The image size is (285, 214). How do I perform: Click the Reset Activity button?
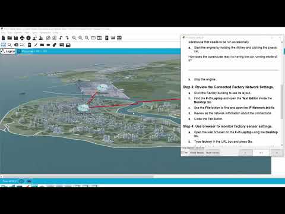point(213,153)
